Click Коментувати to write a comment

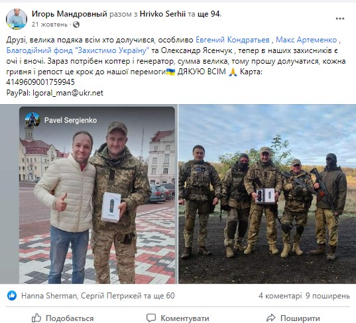[x=178, y=318]
